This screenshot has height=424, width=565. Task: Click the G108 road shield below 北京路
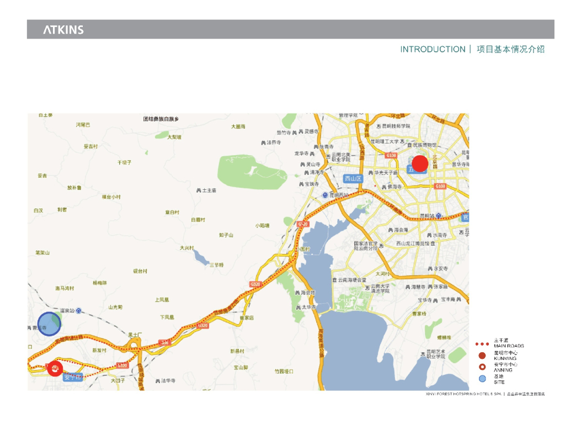point(440,186)
